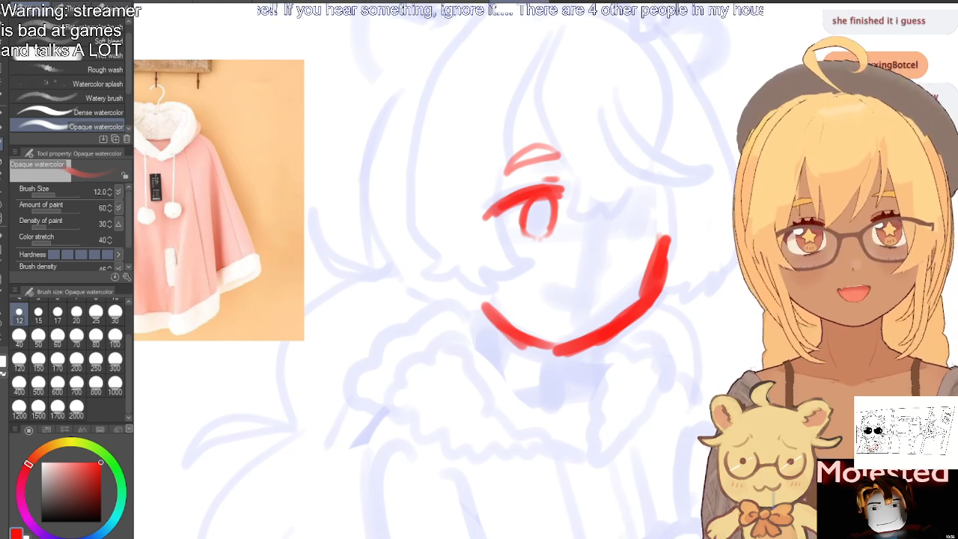The width and height of the screenshot is (958, 539).
Task: Open the Intermediate Color tab
Action: click(x=82, y=430)
